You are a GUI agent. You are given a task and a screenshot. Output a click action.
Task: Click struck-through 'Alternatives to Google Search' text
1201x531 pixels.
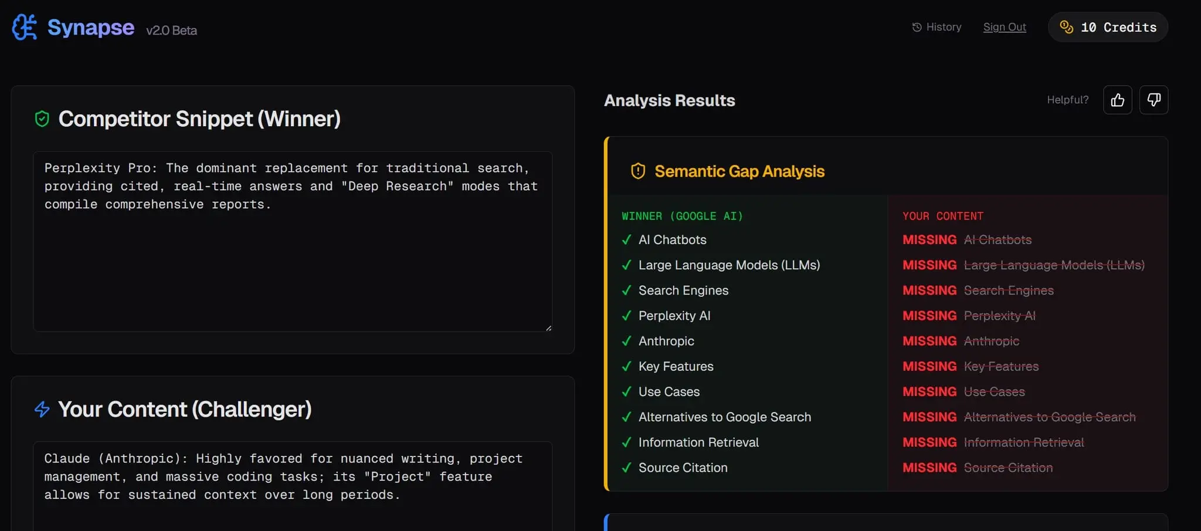coord(1050,417)
